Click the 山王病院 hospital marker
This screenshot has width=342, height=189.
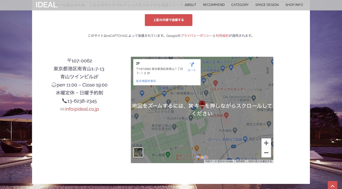(227, 115)
